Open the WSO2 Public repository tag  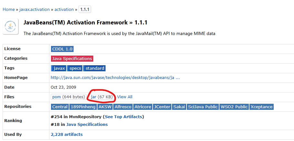[x=234, y=107]
